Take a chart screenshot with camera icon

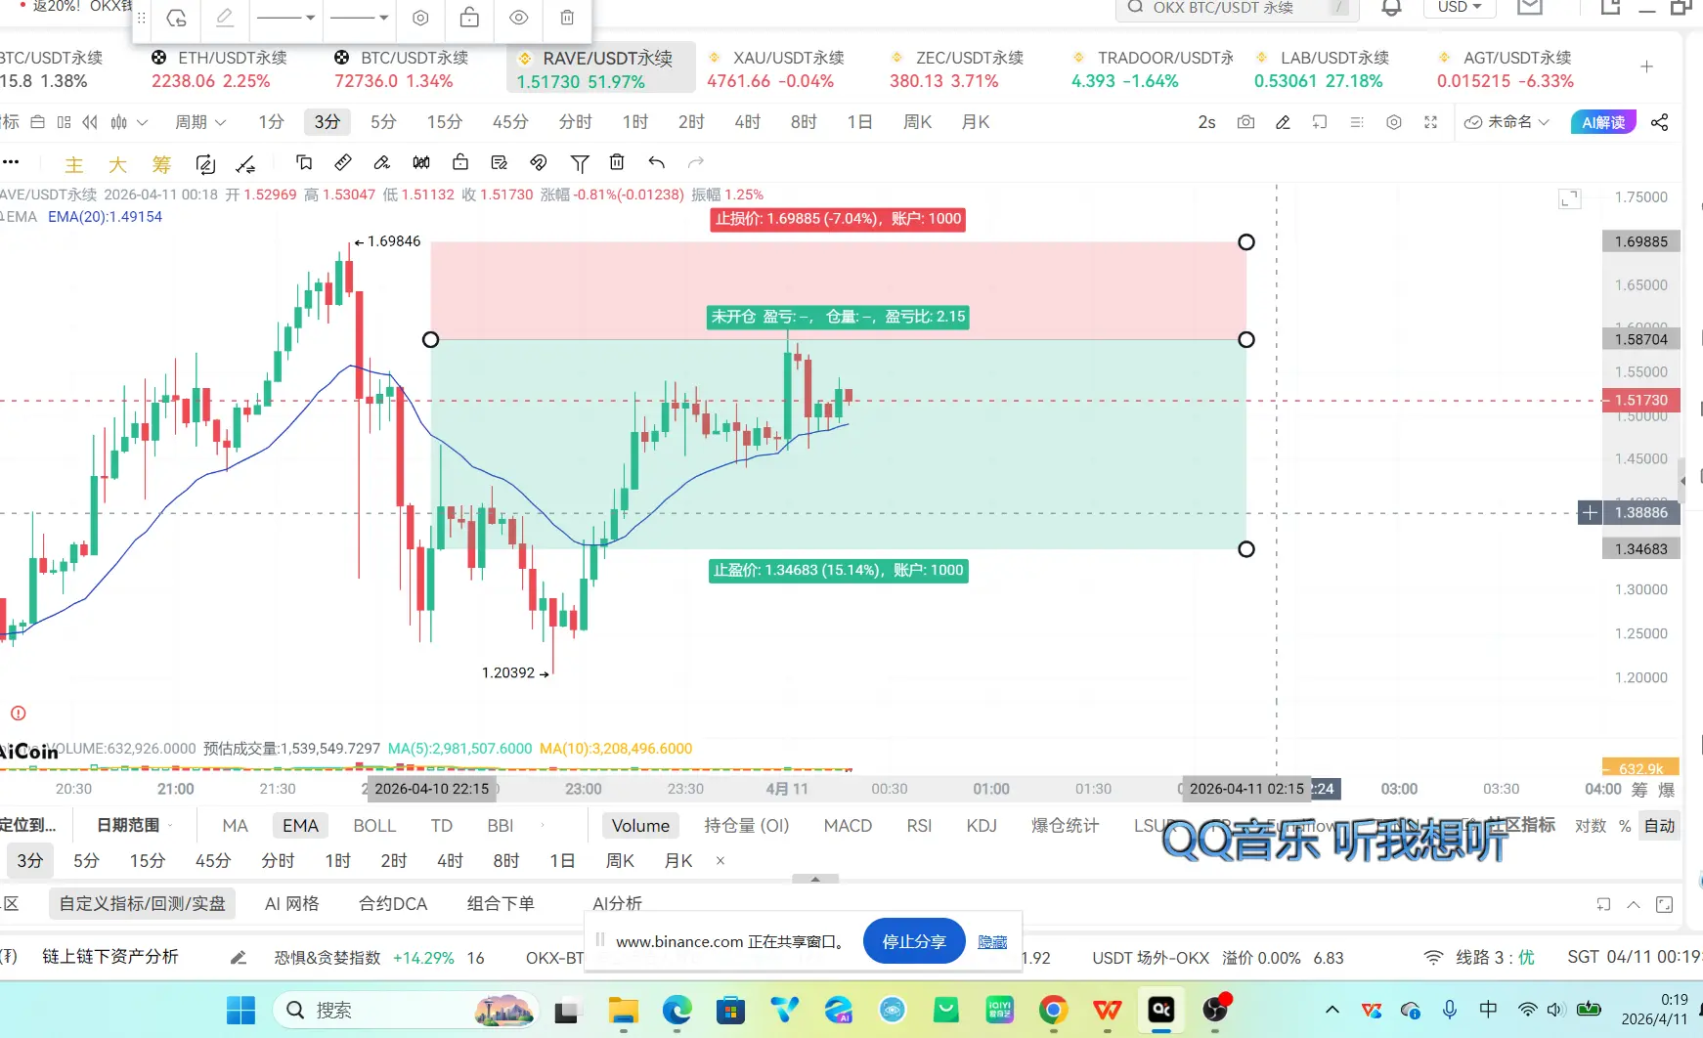point(1245,122)
